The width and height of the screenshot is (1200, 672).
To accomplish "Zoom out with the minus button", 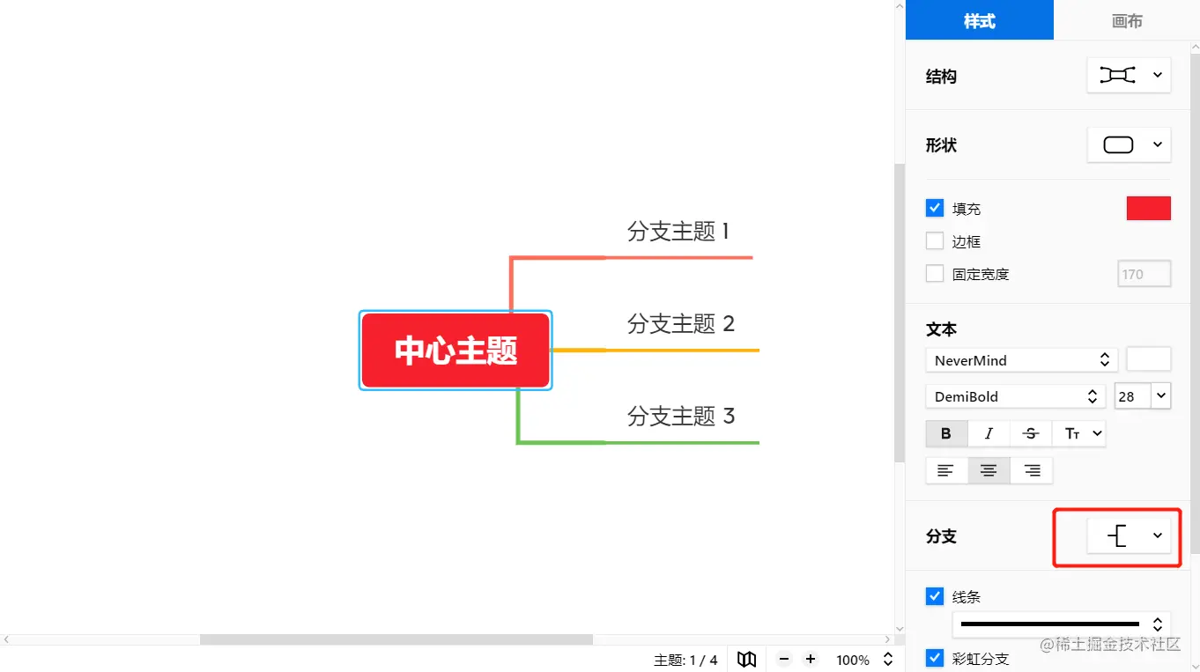I will click(784, 660).
